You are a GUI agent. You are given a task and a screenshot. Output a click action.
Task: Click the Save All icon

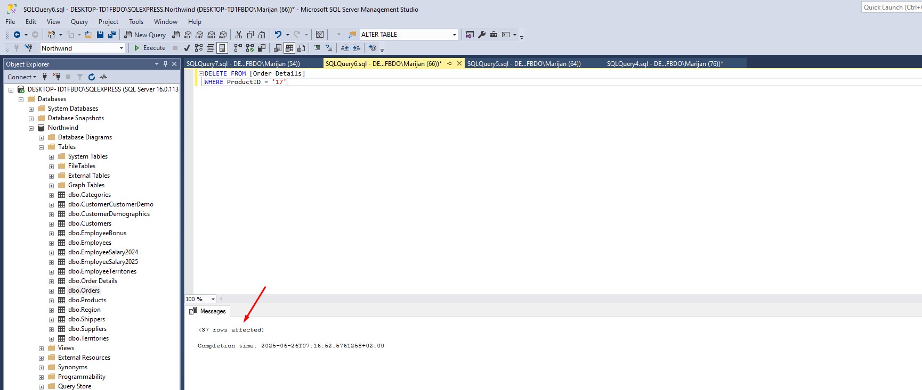[112, 35]
